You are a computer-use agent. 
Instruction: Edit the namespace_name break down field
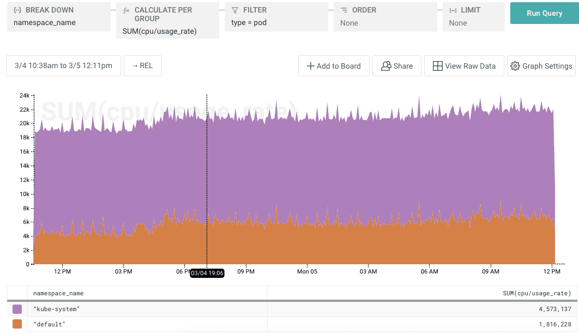45,23
